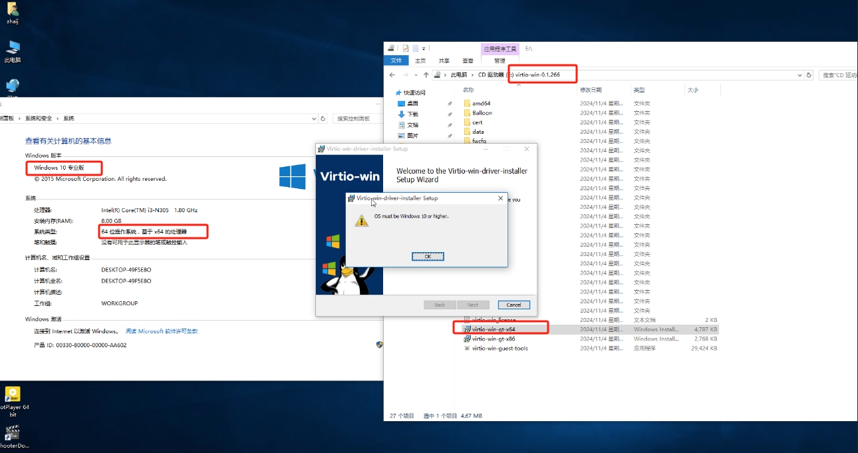The height and width of the screenshot is (453, 858).
Task: Select 下载 in the quick access sidebar
Action: pos(412,114)
